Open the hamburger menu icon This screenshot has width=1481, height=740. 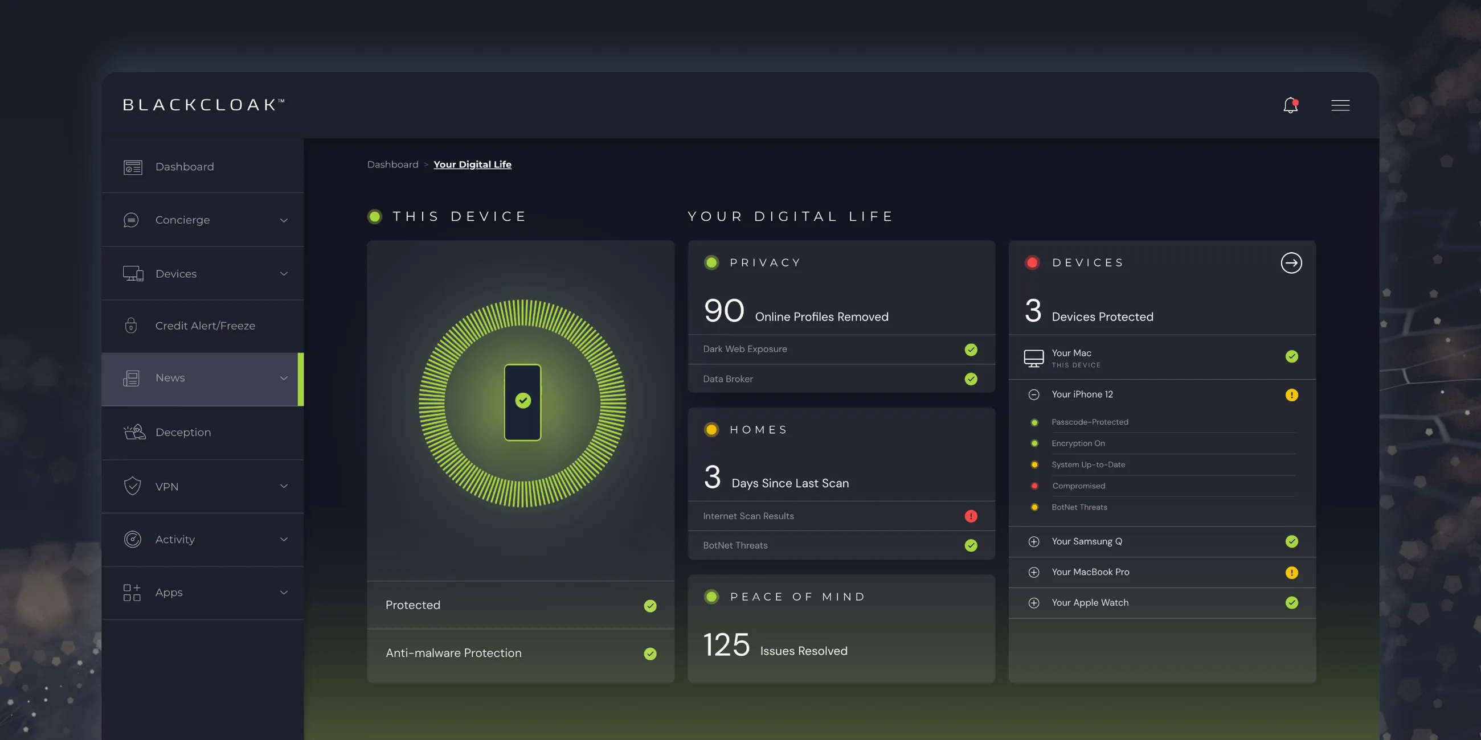(1340, 105)
